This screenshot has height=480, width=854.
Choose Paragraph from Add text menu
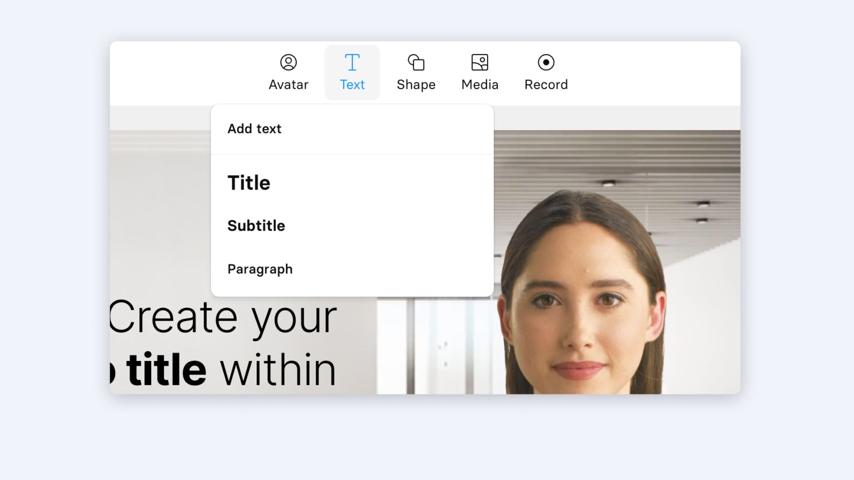click(x=260, y=269)
